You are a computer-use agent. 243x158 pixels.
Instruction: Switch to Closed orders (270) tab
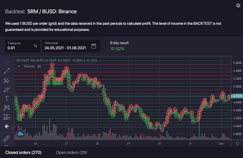coord(23,153)
